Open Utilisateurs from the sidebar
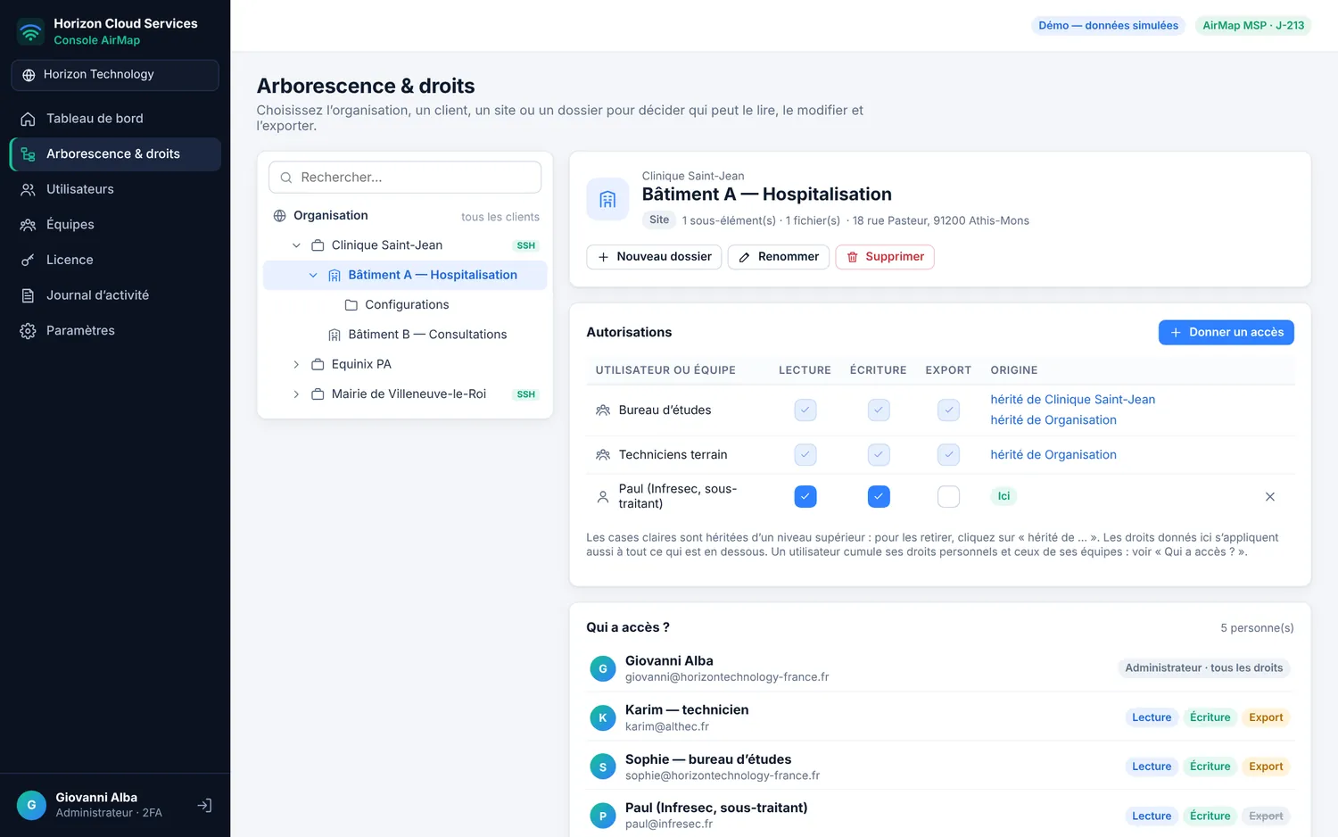This screenshot has width=1338, height=837. click(x=115, y=189)
